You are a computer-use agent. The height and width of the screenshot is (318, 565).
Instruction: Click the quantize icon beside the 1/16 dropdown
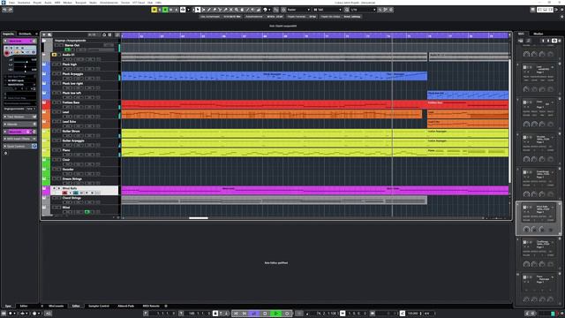pyautogui.click(x=347, y=10)
